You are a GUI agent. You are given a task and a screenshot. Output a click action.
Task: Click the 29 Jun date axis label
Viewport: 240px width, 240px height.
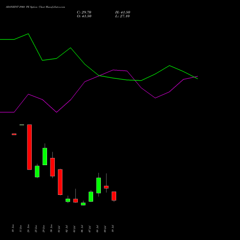tap(44, 228)
